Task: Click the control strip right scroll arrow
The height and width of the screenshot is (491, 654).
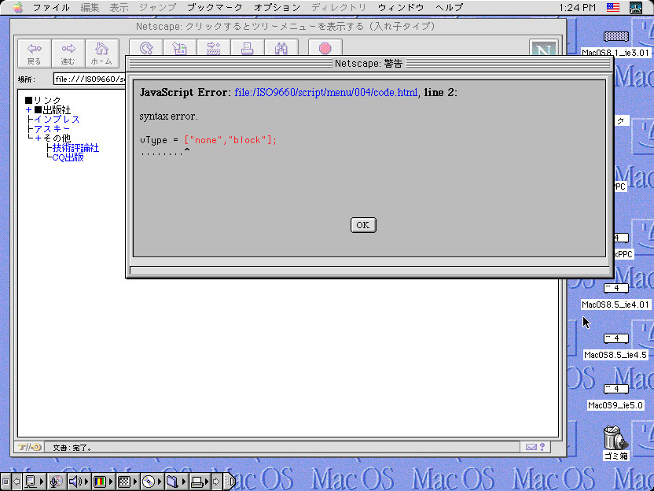Action: coord(216,482)
